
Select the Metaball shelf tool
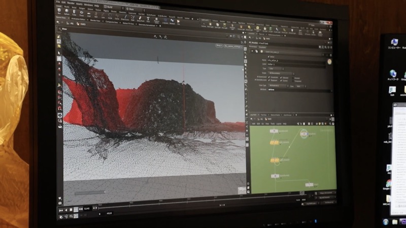click(x=172, y=22)
